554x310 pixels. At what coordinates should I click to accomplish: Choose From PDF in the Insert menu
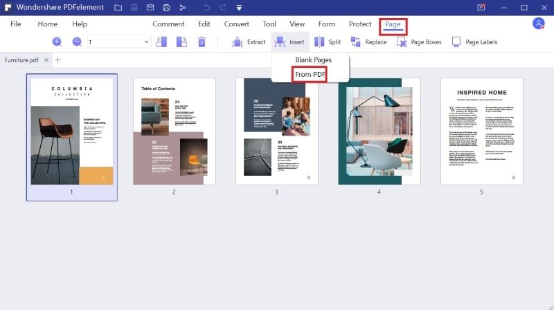(x=310, y=75)
